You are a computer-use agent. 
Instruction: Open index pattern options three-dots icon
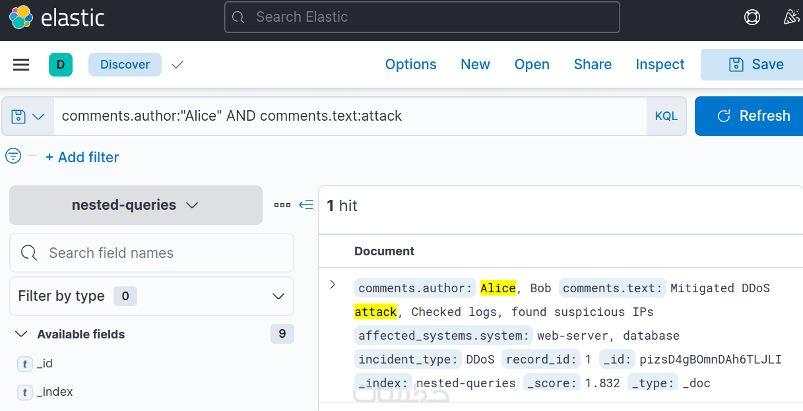282,205
